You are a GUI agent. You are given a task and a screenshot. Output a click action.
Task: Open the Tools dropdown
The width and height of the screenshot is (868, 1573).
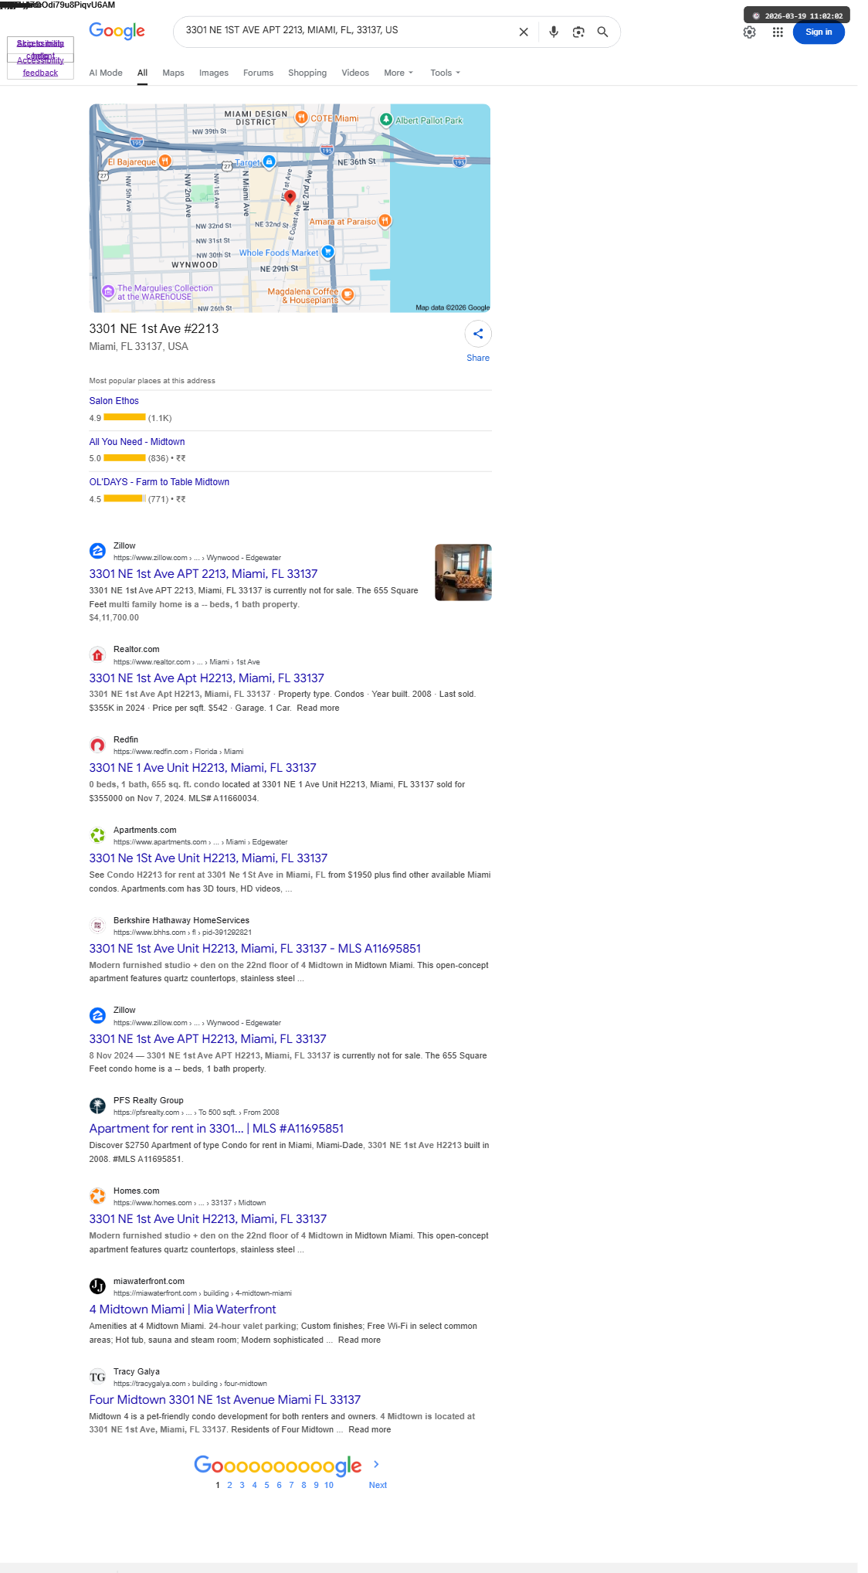445,73
